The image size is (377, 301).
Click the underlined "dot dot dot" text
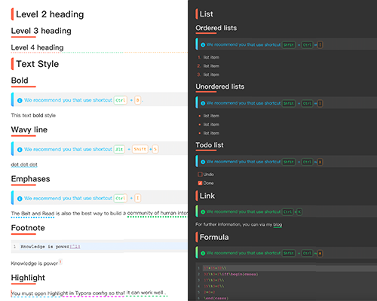coord(24,165)
